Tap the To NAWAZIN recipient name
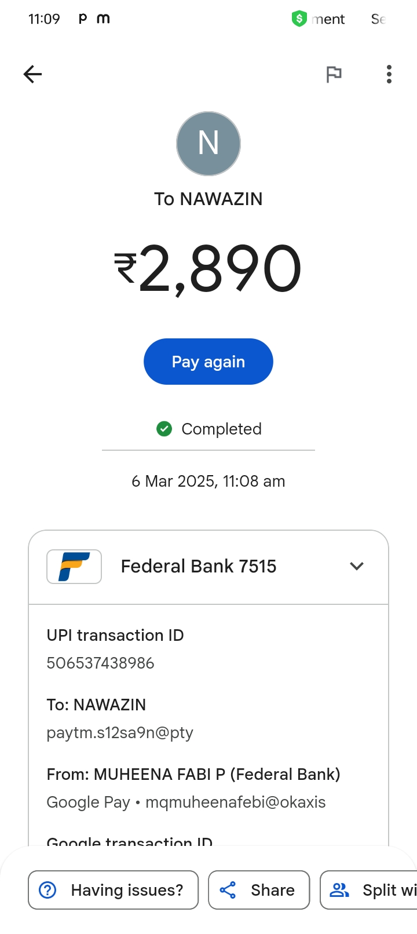The width and height of the screenshot is (417, 934). [x=209, y=199]
